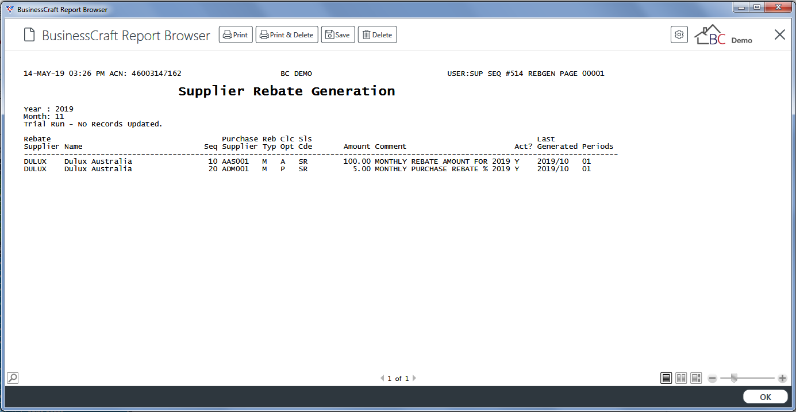This screenshot has height=412, width=796.
Task: Minimize the BusinessCraft Report Browser window
Action: click(741, 7)
